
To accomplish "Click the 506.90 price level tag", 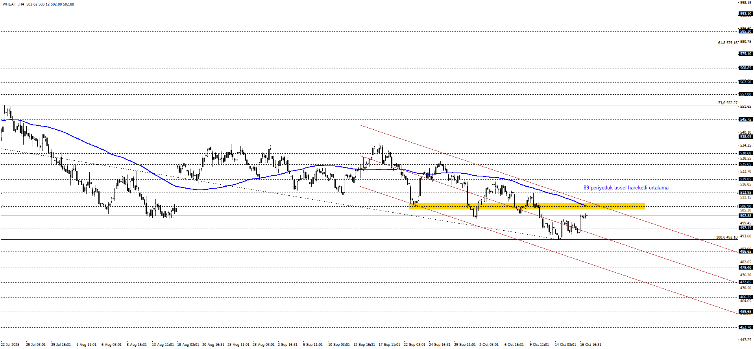I will coord(746,206).
